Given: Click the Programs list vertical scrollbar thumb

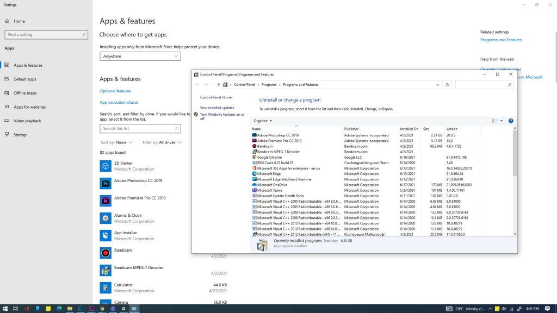Looking at the screenshot, I should 515,153.
